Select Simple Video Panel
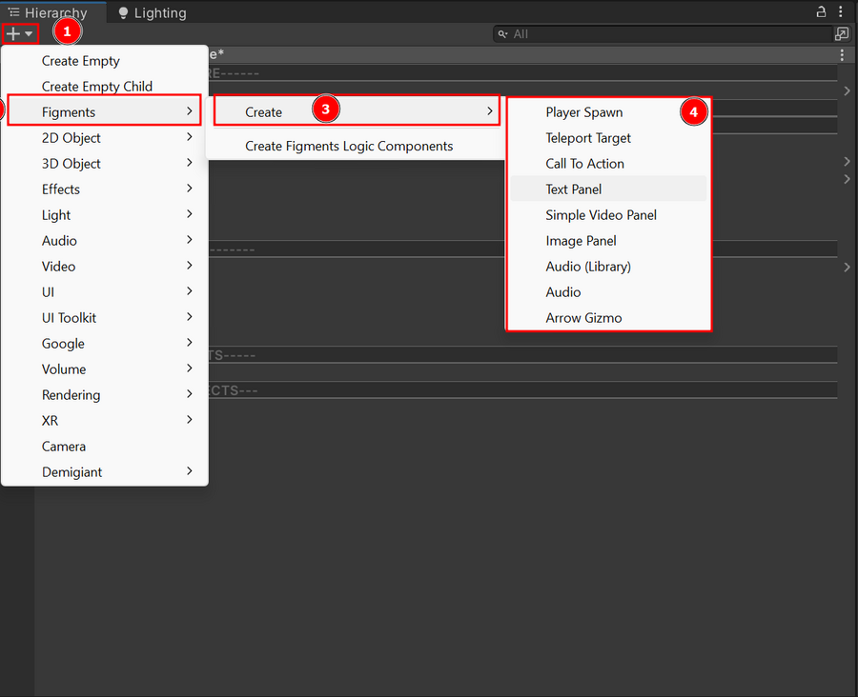Viewport: 858px width, 697px height. click(x=608, y=215)
